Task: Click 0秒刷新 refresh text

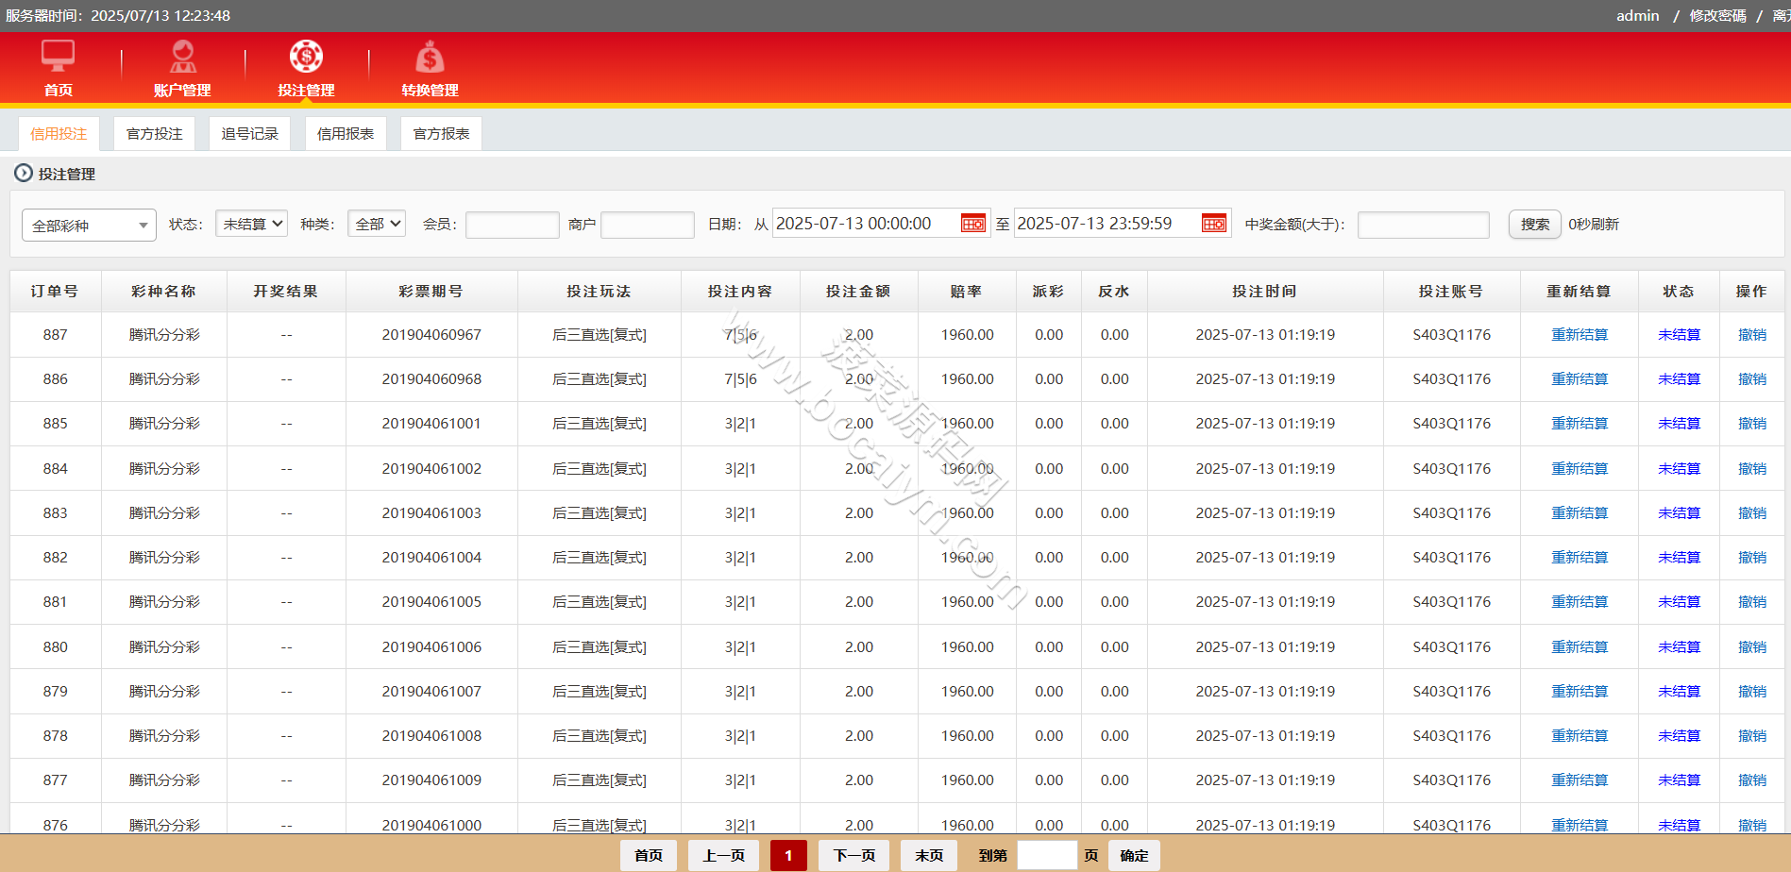Action: point(1594,225)
